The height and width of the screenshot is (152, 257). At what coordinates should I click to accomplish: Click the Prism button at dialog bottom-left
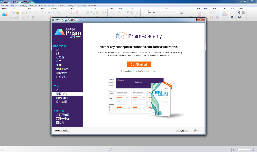tap(61, 130)
